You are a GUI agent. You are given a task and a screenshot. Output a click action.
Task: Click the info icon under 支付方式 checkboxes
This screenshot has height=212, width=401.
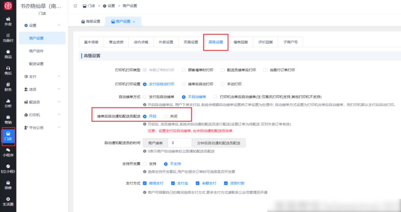click(x=145, y=192)
